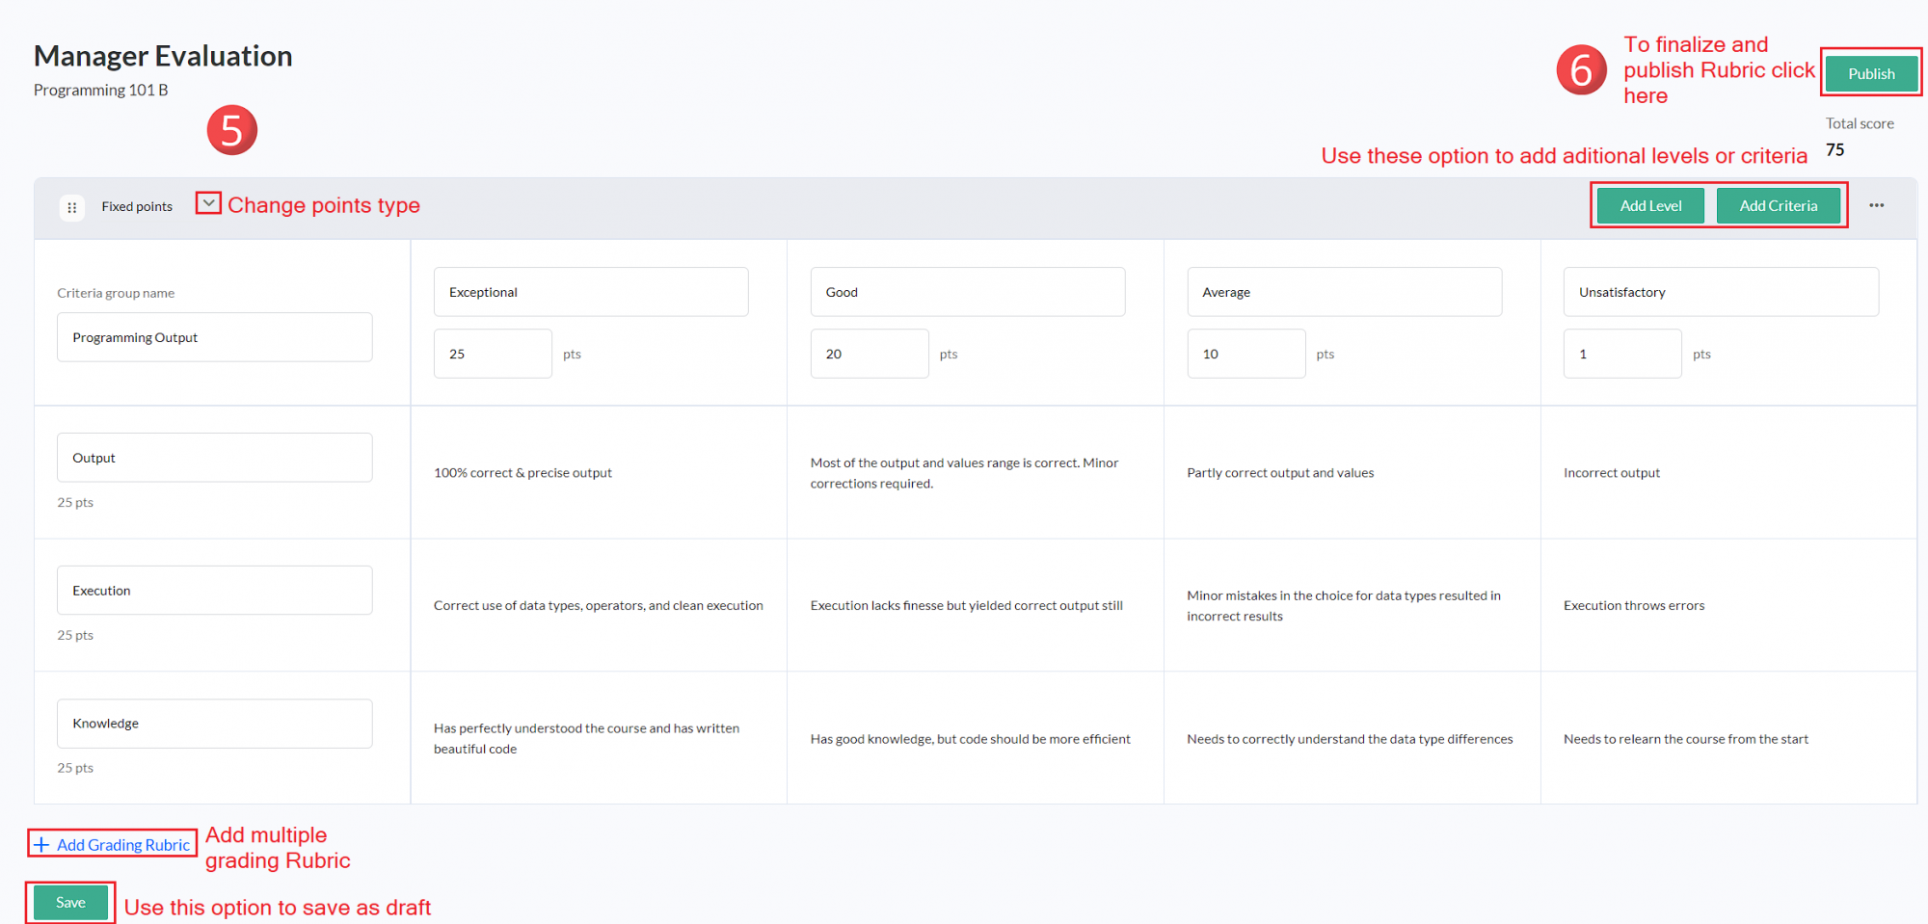The height and width of the screenshot is (924, 1928).
Task: Click the 10 points field for Average
Action: click(1246, 354)
